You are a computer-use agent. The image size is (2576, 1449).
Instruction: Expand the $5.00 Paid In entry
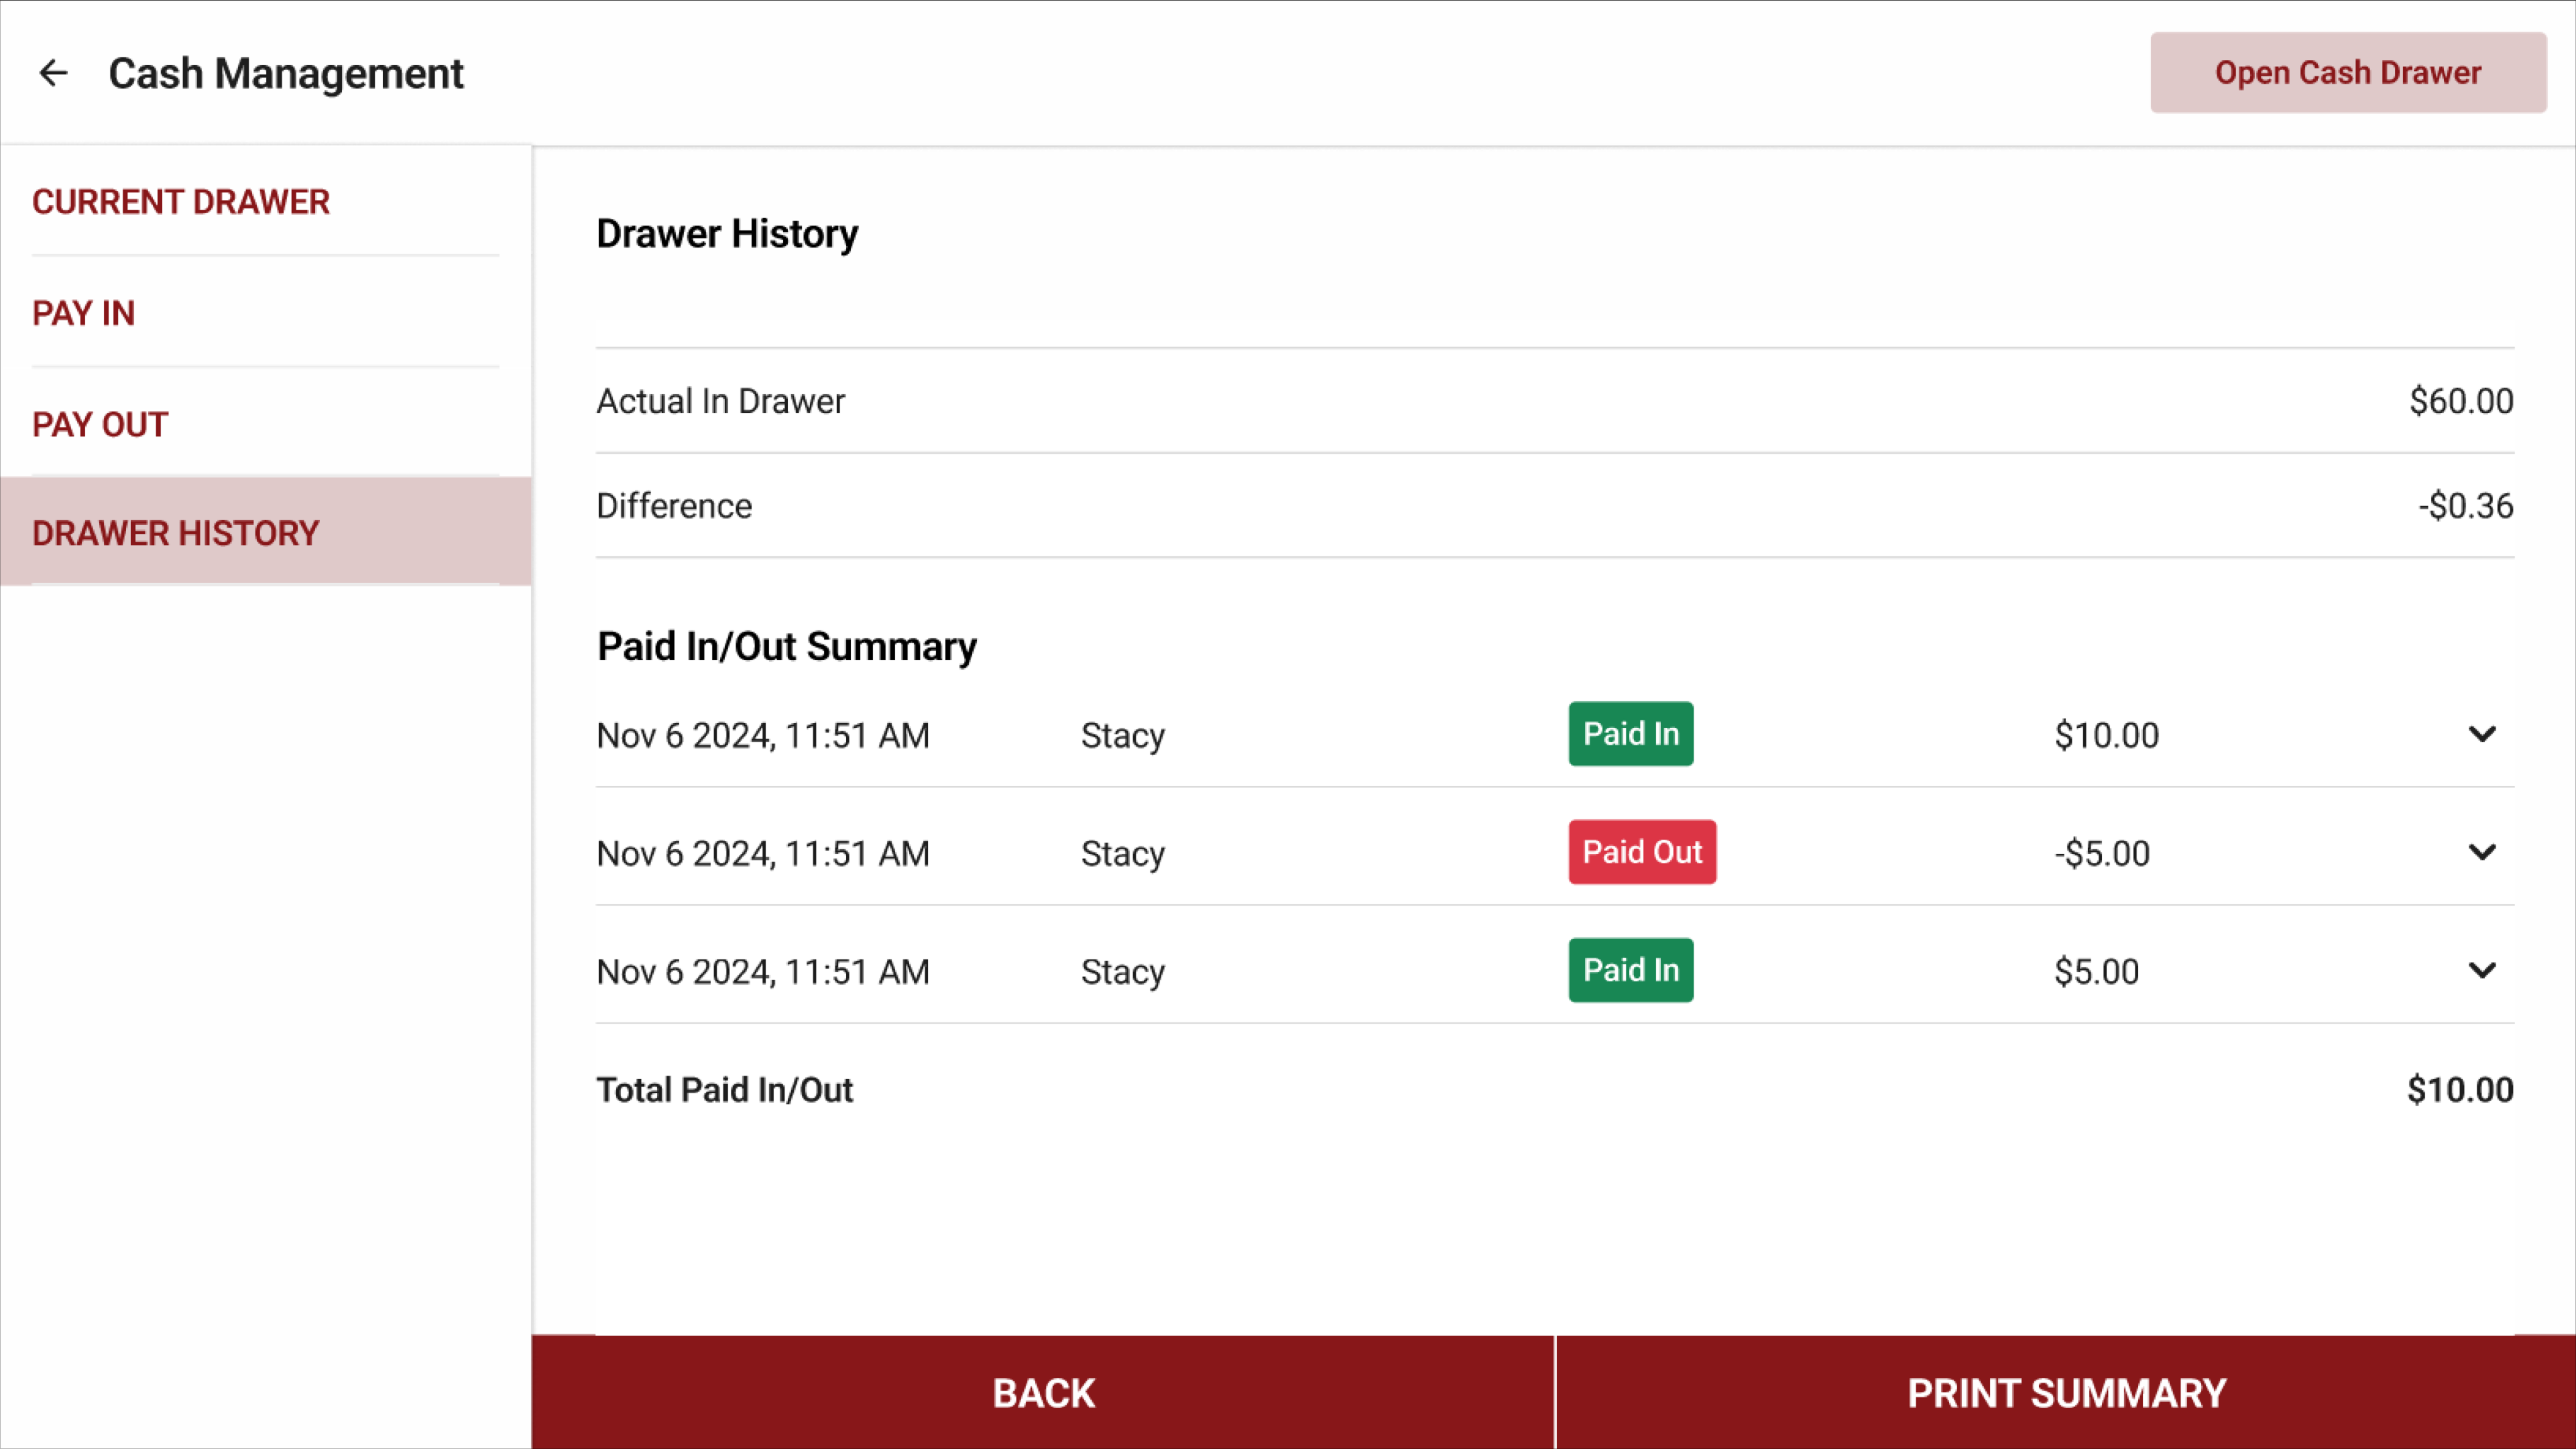coord(2482,970)
